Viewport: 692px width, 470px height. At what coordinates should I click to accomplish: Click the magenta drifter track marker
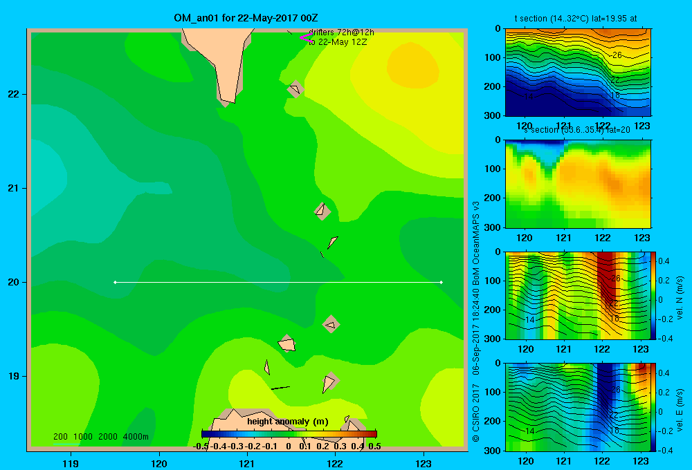(x=306, y=38)
